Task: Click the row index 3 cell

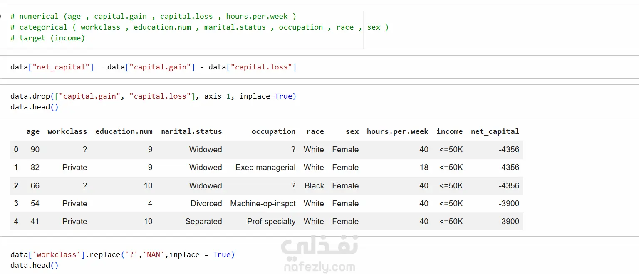Action: point(16,204)
